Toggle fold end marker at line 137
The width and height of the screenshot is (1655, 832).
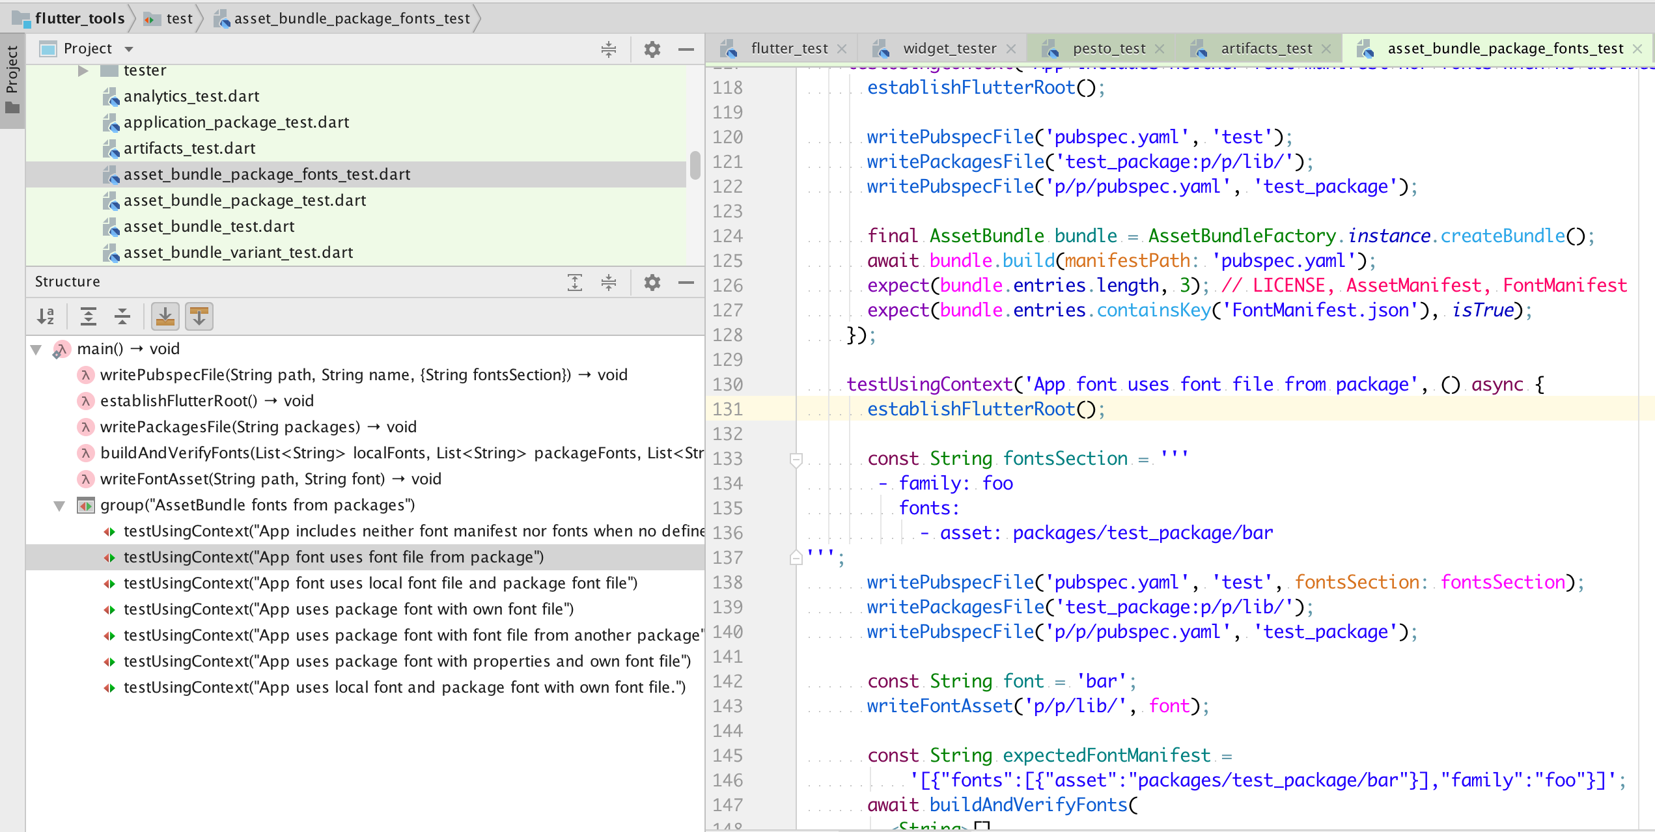point(796,558)
